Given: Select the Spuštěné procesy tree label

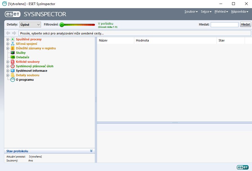Looking at the screenshot, I should coord(29,39).
